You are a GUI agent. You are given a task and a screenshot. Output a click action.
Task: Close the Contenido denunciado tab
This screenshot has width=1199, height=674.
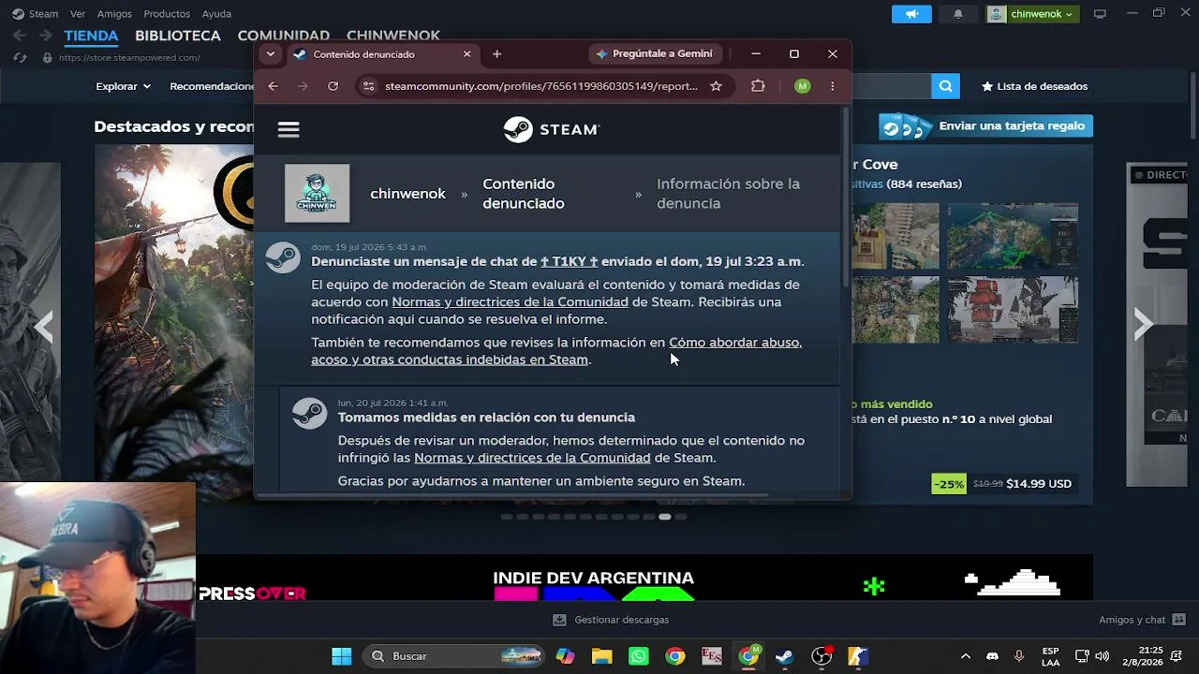click(466, 54)
